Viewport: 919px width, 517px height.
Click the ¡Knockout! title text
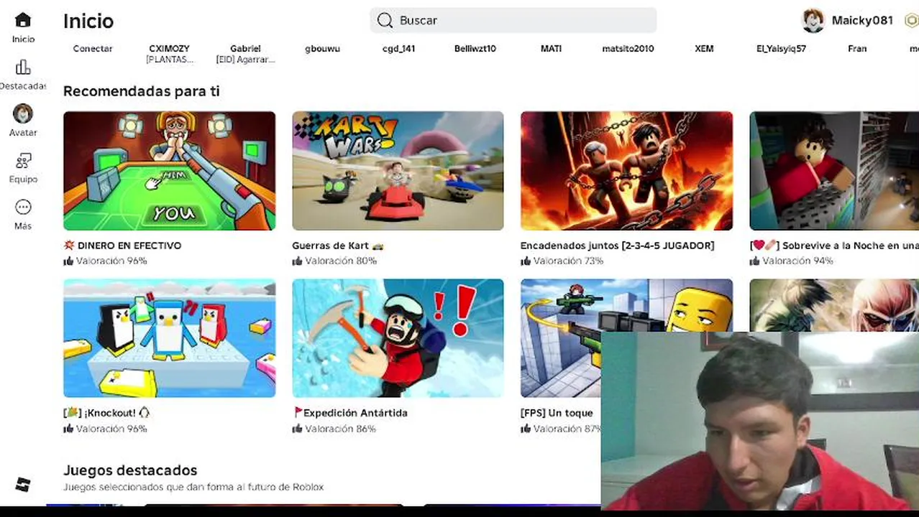tap(106, 413)
